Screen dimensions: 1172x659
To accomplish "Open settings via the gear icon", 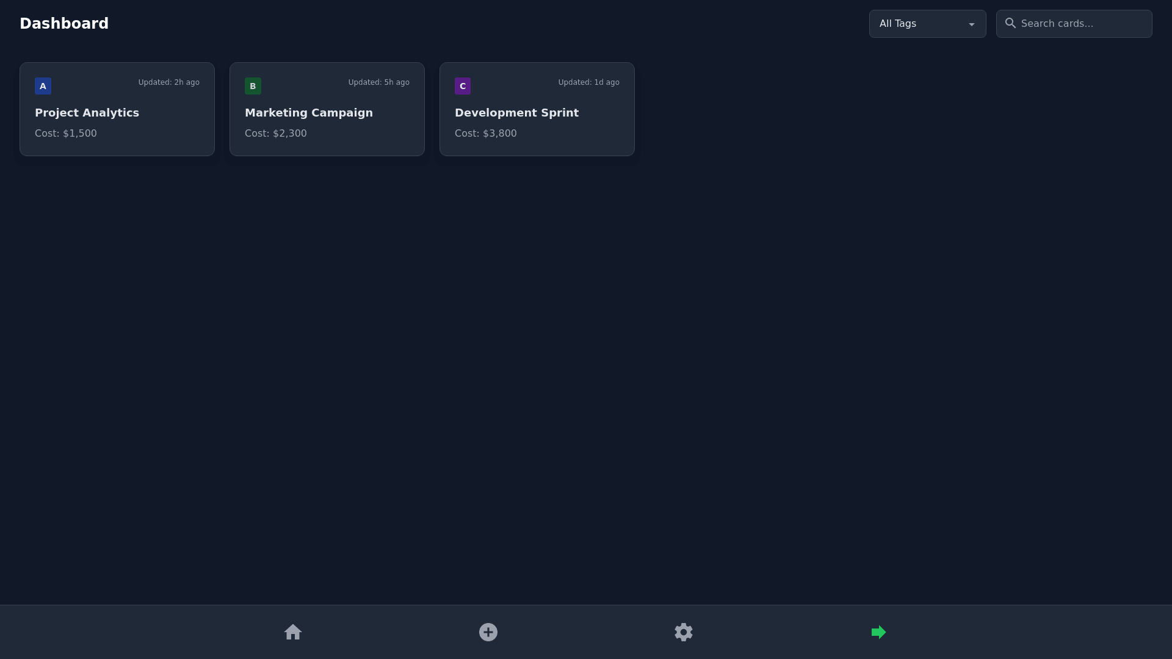I will [684, 632].
